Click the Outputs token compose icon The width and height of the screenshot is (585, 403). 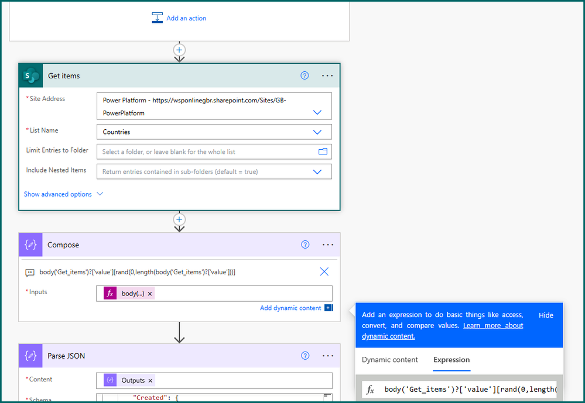110,380
